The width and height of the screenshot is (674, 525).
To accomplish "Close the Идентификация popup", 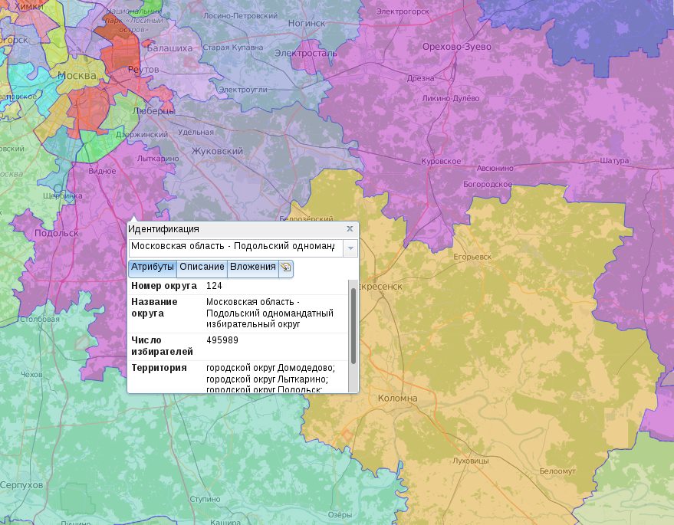I will click(349, 228).
